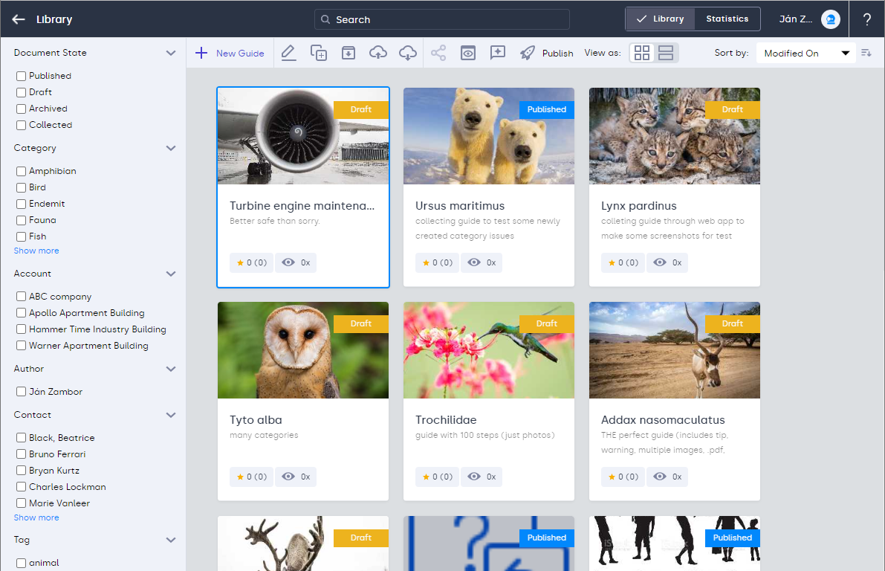
Task: Tick the Warner Apartment Building checkbox
Action: (x=21, y=346)
